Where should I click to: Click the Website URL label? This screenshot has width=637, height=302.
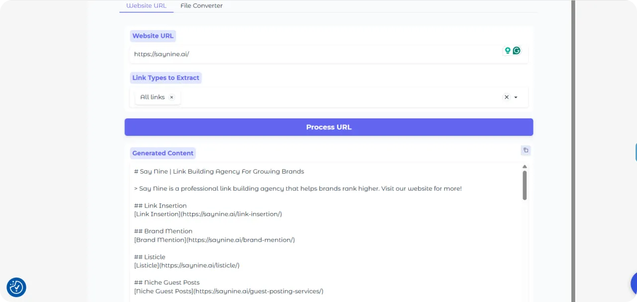click(153, 36)
